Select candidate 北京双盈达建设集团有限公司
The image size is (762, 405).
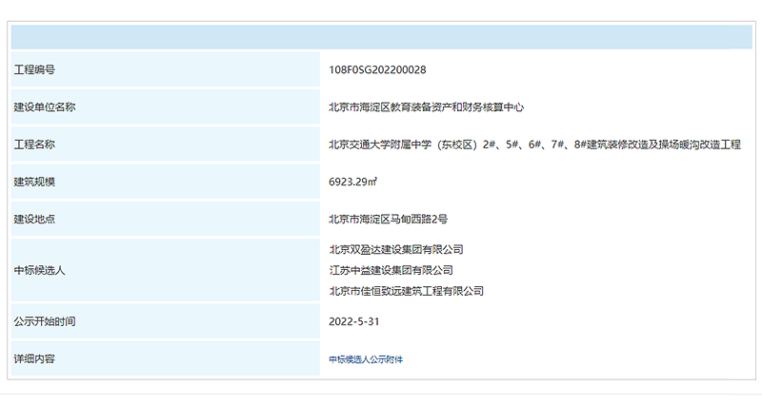pyautogui.click(x=395, y=249)
